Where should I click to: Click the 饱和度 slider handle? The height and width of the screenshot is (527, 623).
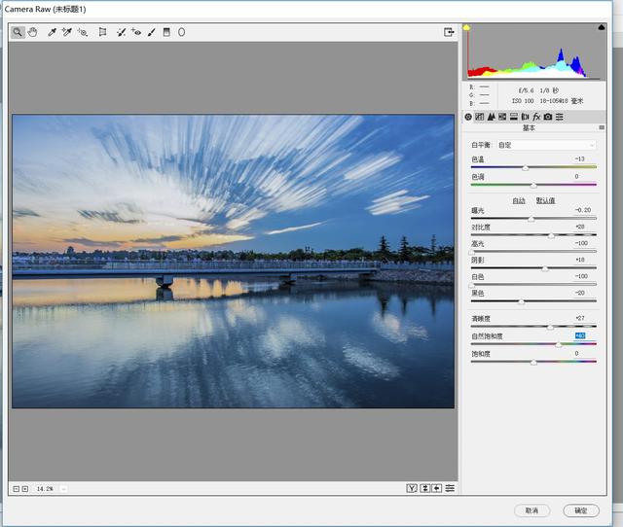[533, 363]
